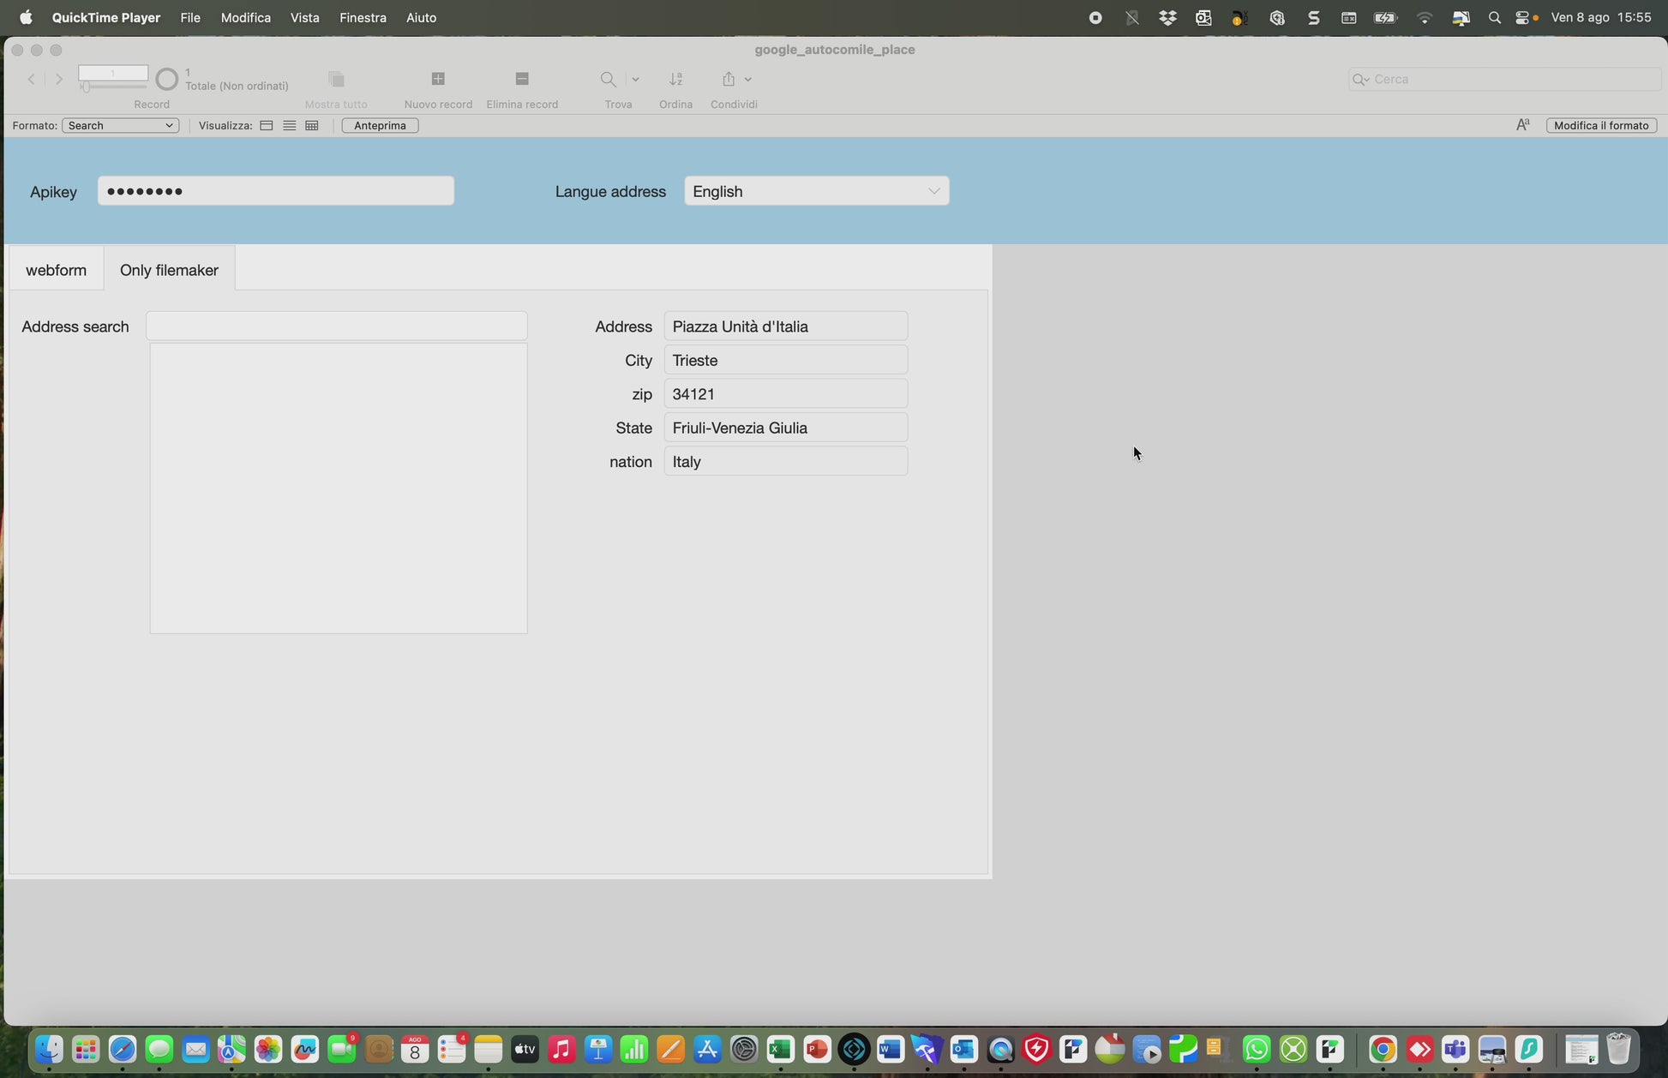
Task: Click the Nuovo record toolbar icon
Action: tap(438, 79)
